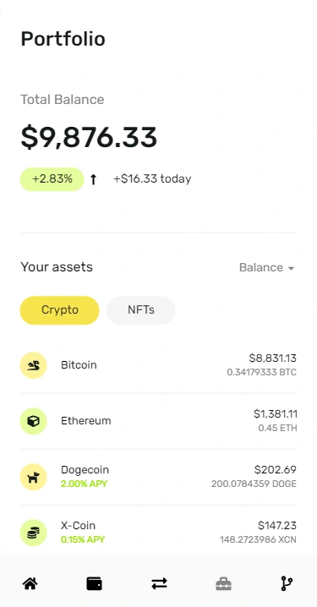Click the up arrow next to percentage
The height and width of the screenshot is (607, 317).
click(x=93, y=179)
